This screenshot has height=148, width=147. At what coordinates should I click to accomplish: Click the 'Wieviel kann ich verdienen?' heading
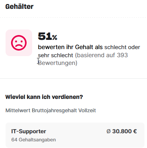pyautogui.click(x=44, y=97)
